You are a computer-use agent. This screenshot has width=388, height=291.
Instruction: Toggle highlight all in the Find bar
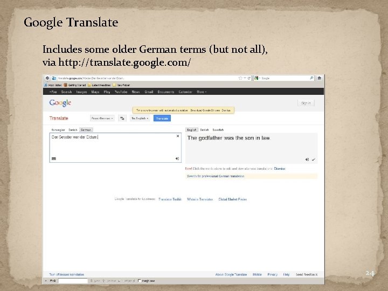(127, 281)
